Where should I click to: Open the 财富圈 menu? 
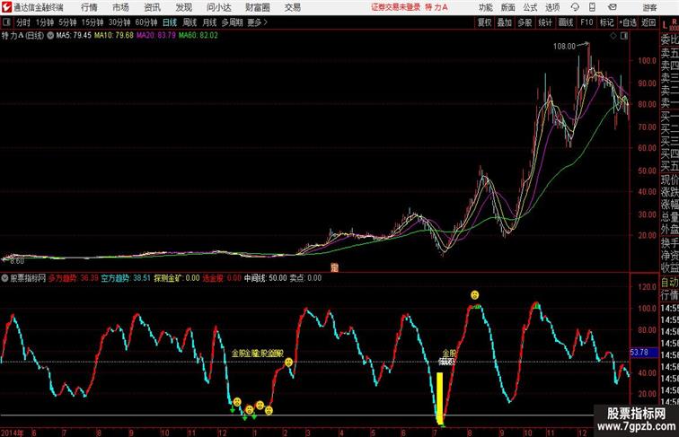point(257,7)
